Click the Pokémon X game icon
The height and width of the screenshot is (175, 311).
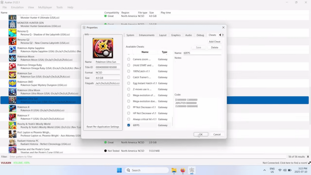point(12,109)
